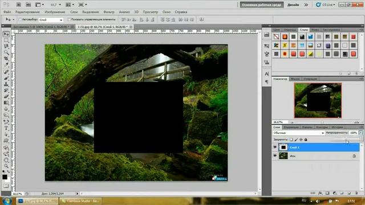Select the Lasso tool
This screenshot has height=205, width=365.
(x=6, y=46)
